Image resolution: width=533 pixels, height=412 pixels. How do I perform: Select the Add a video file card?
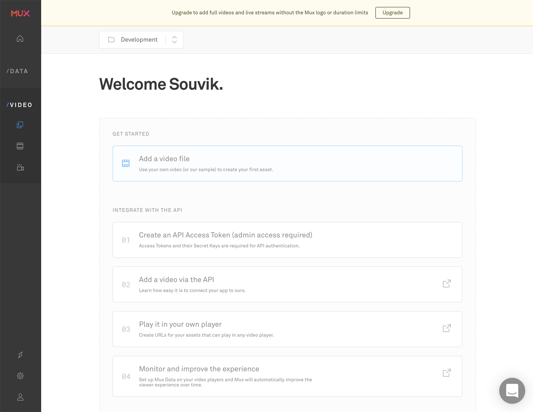(x=287, y=163)
